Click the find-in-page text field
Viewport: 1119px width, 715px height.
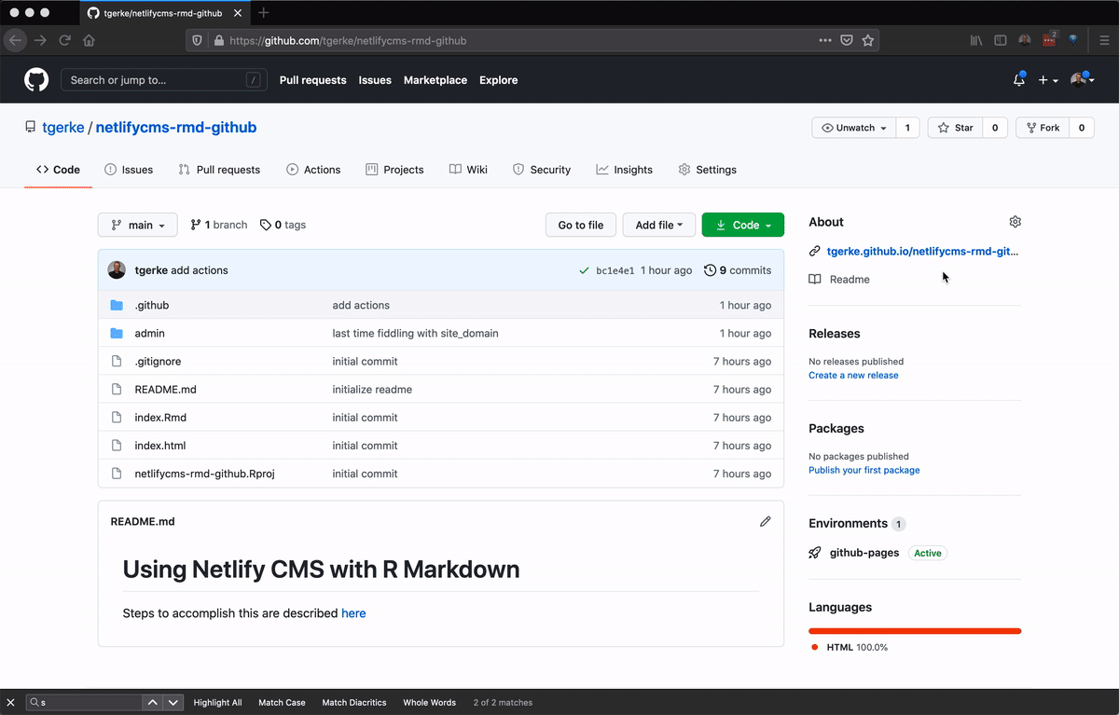point(83,702)
